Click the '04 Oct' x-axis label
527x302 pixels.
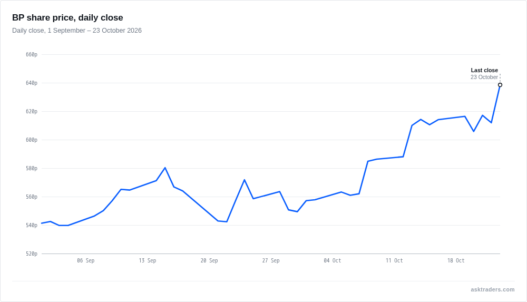tap(333, 261)
